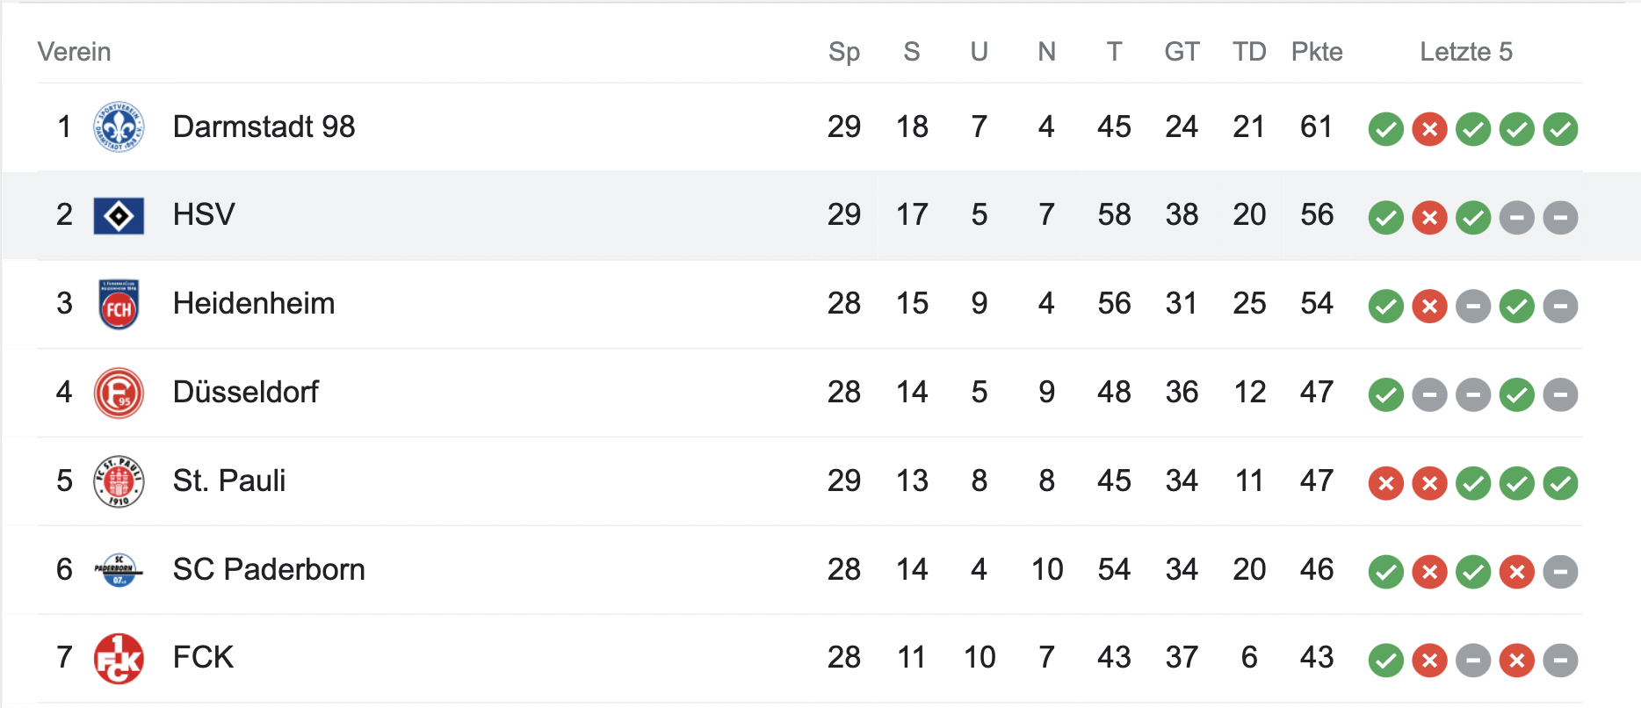Click the TD column header
The image size is (1641, 708).
click(1248, 52)
